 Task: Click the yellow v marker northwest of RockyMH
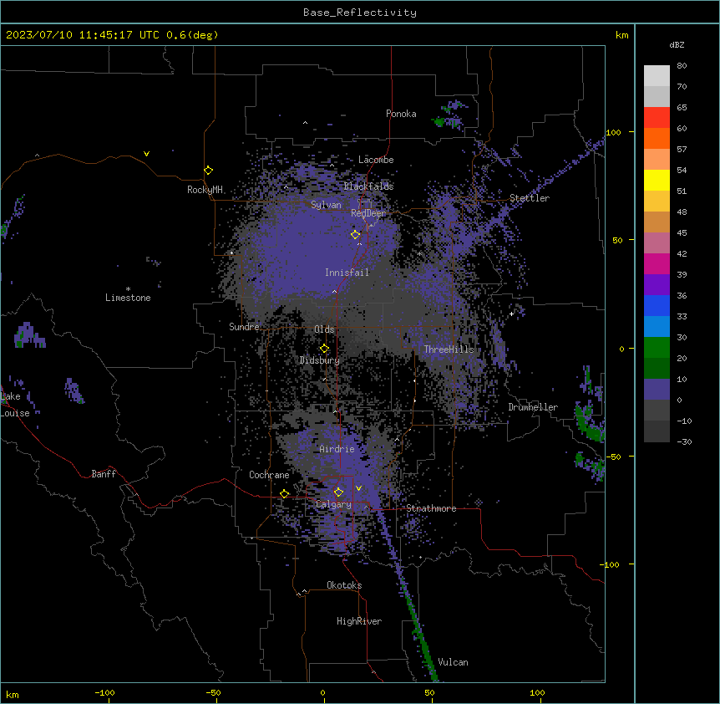pyautogui.click(x=146, y=154)
